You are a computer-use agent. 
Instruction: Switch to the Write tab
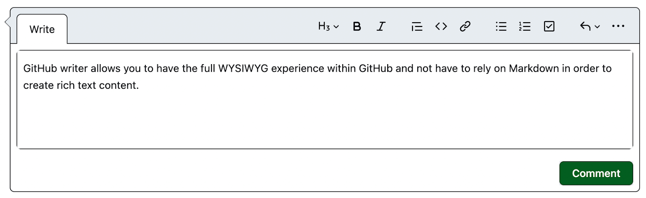[42, 29]
